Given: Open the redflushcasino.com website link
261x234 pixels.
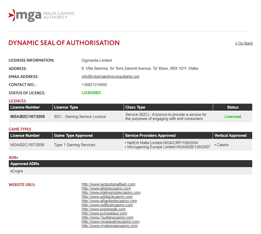Looking at the screenshot, I should pyautogui.click(x=107, y=205).
